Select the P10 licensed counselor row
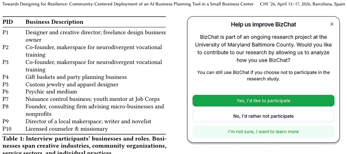The width and height of the screenshot is (347, 154). tap(84, 129)
